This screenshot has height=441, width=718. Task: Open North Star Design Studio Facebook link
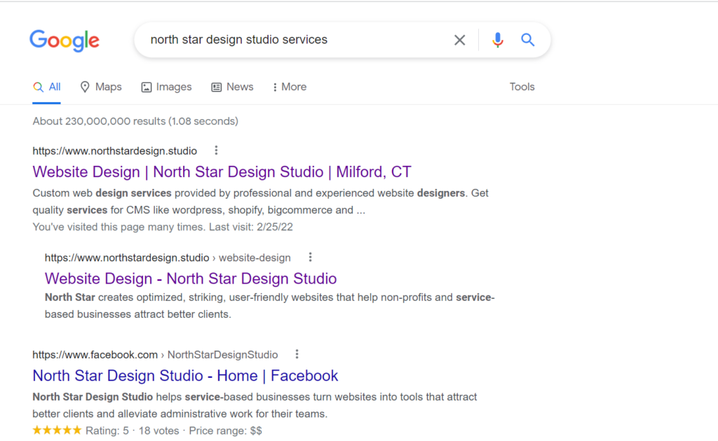tap(185, 376)
